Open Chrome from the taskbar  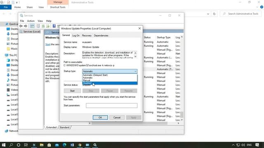[80, 145]
